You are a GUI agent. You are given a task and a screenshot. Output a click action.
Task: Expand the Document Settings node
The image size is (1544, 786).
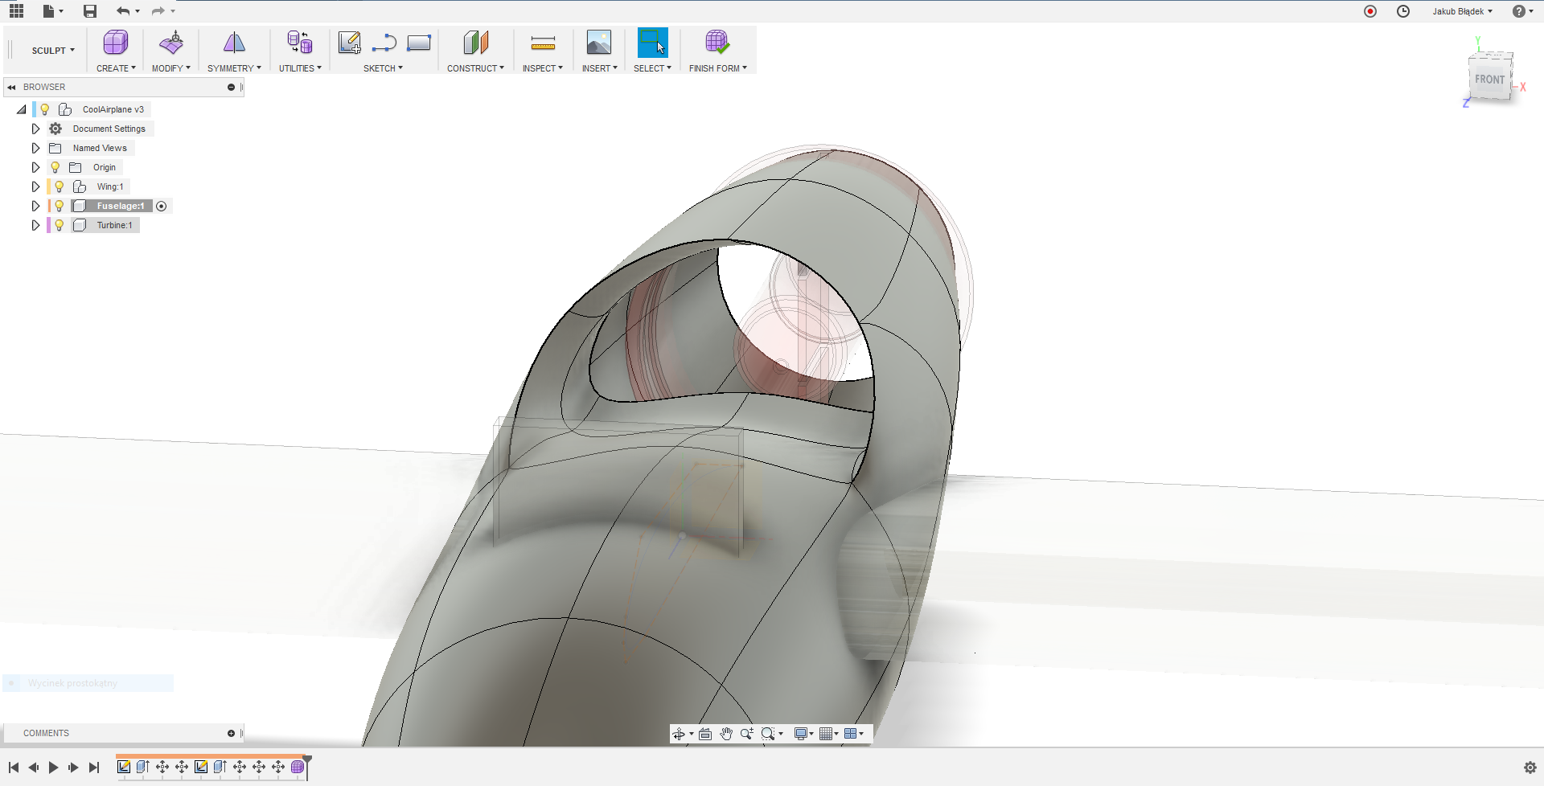coord(35,129)
